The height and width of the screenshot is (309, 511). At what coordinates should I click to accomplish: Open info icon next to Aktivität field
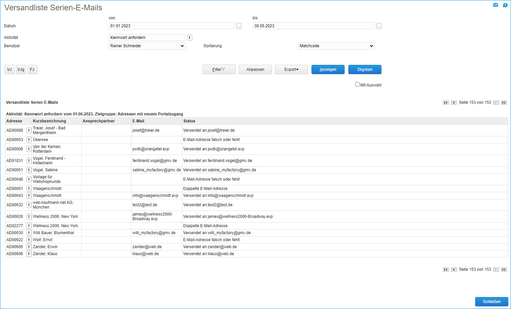tap(190, 38)
